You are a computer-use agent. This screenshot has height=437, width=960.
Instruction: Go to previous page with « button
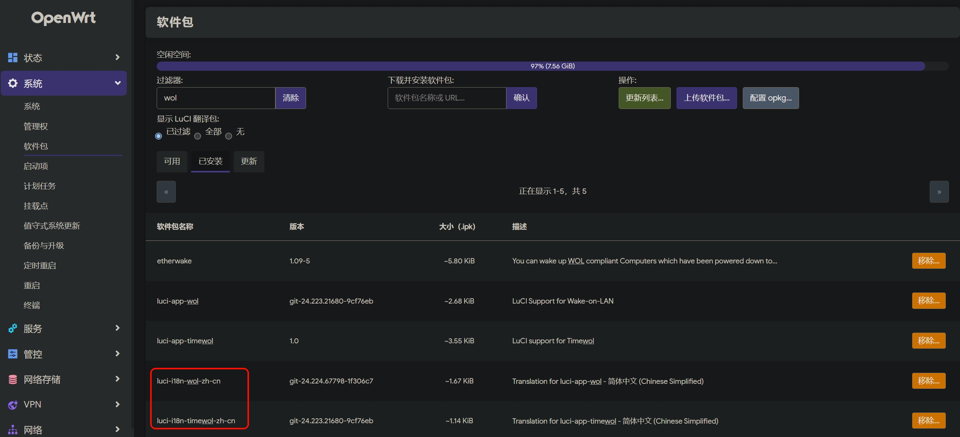166,192
